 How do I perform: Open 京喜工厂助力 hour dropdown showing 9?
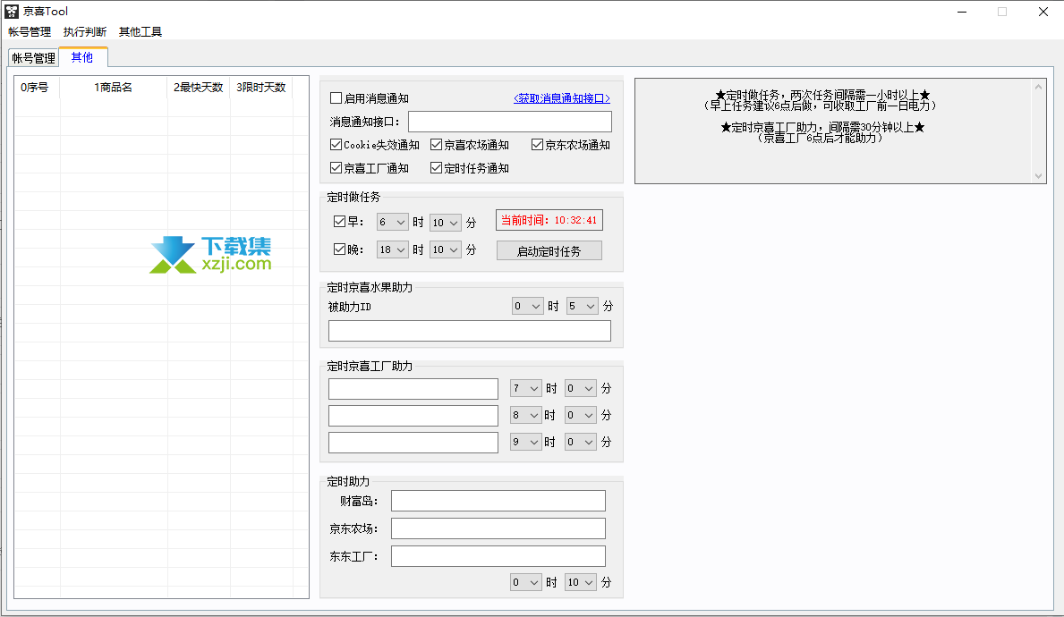(526, 442)
